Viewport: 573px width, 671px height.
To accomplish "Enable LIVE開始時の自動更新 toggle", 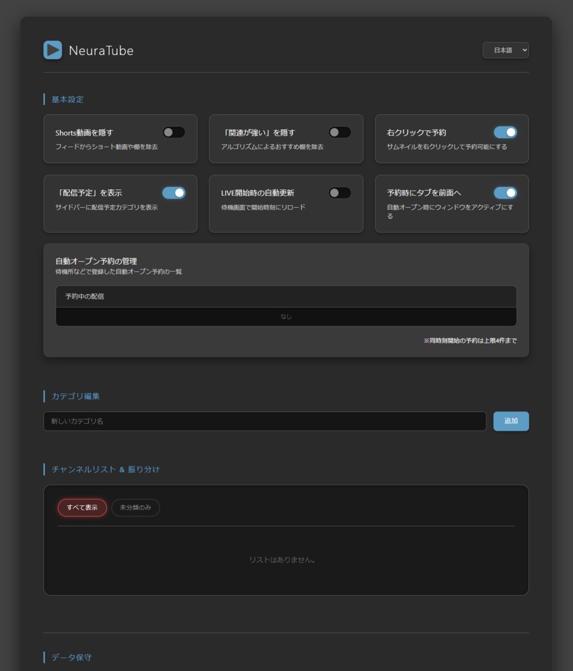I will [x=340, y=193].
